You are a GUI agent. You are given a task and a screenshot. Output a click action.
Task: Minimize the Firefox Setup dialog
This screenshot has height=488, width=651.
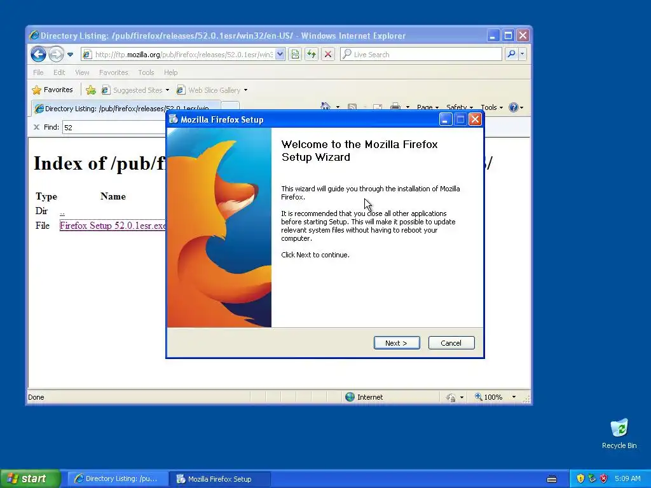click(x=445, y=119)
